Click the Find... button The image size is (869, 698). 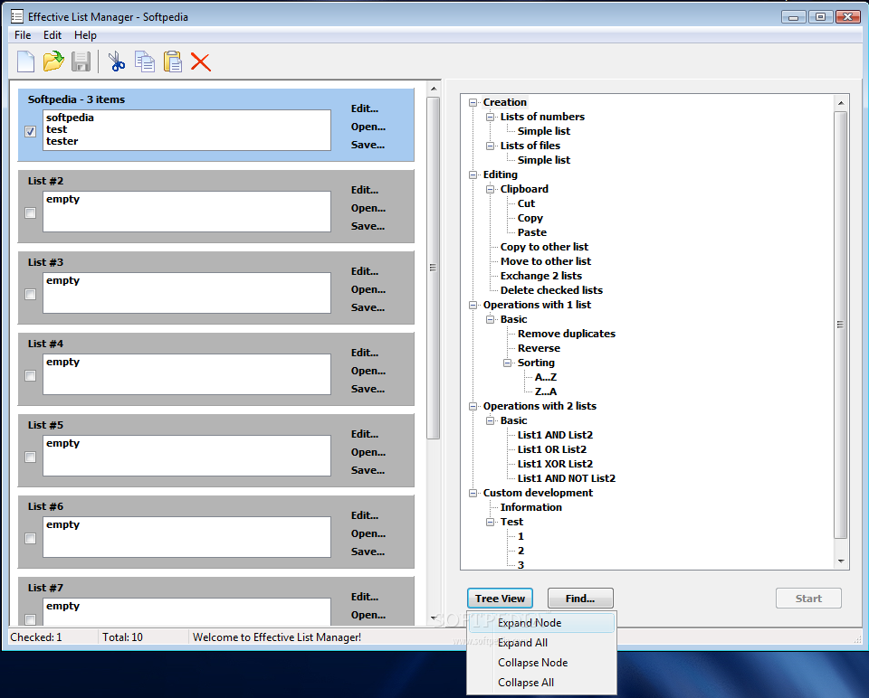tap(580, 599)
